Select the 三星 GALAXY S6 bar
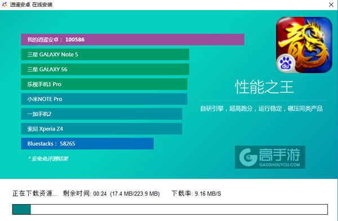The height and width of the screenshot is (221, 338). point(105,69)
